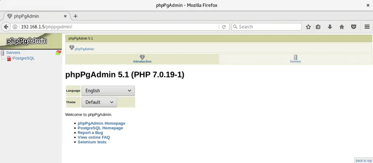
Task: Refresh the server tree with green icon
Action: tap(58, 53)
